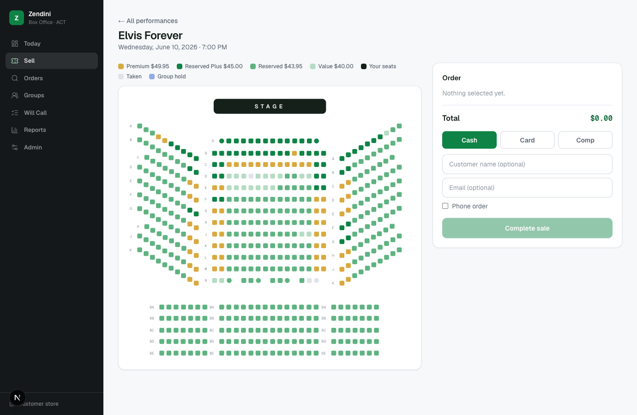Click the Reserved Plus $45.00 legend swatch
This screenshot has width=637, height=415.
180,66
